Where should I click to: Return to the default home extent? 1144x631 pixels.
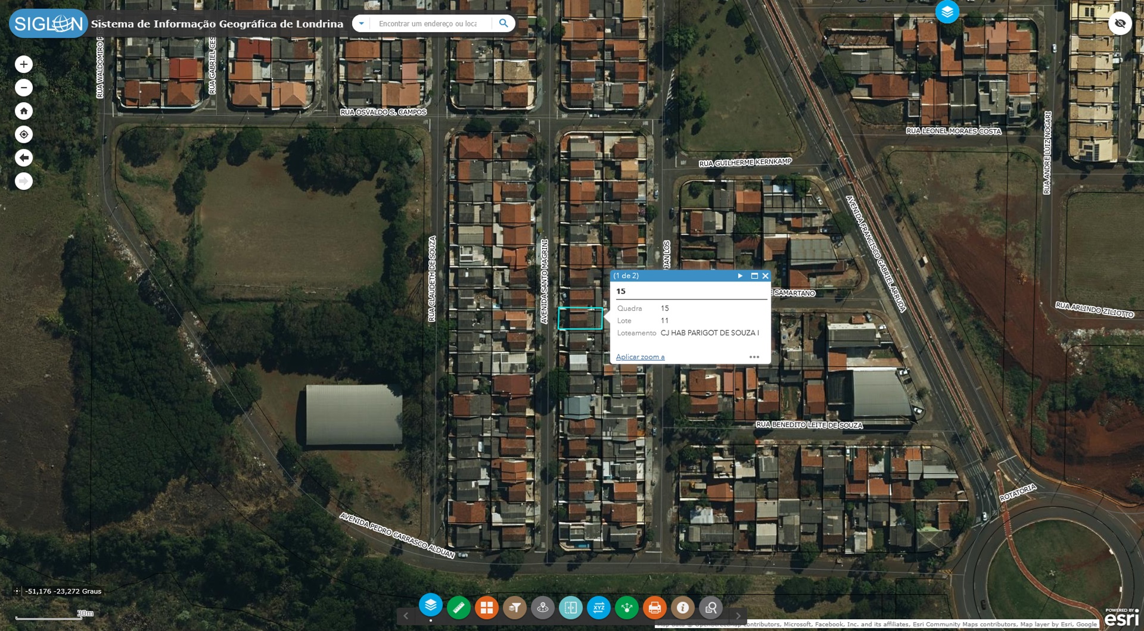tap(24, 111)
